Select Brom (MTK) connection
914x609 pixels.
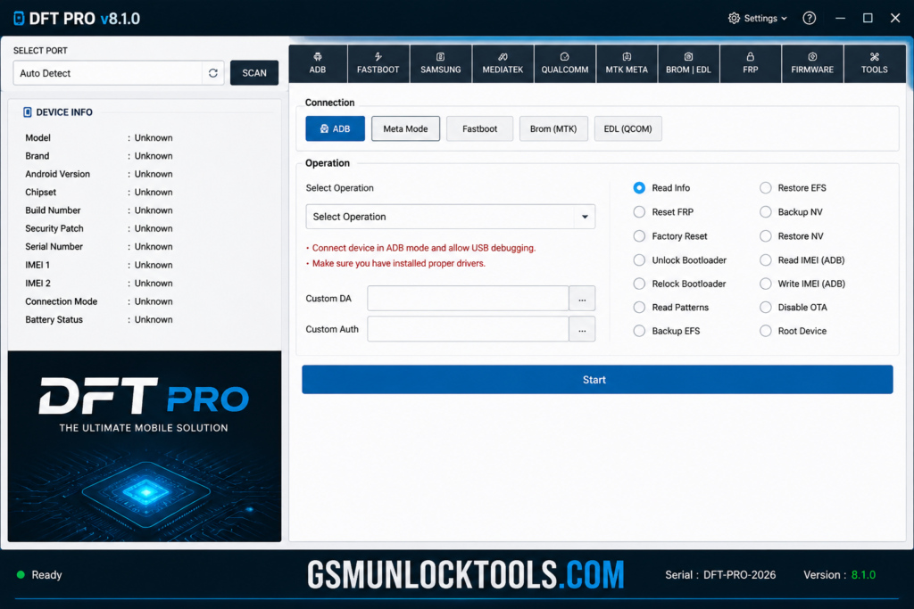point(553,128)
